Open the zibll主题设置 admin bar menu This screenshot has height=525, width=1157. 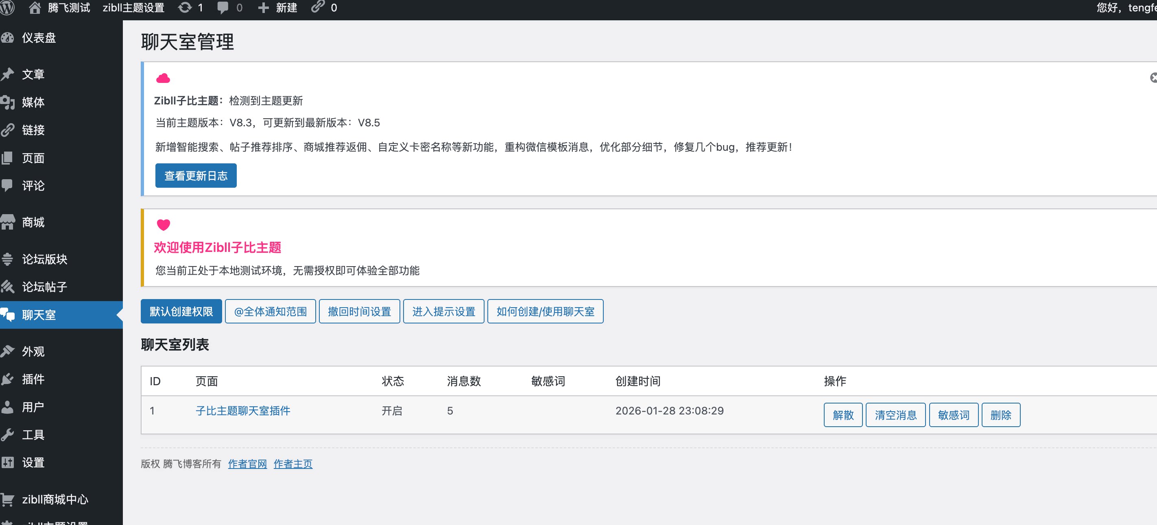(133, 8)
